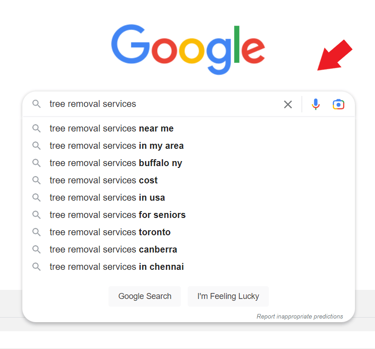The image size is (375, 349).
Task: Click the search icon beside 'tree removal services toronto'
Action: pos(36,232)
